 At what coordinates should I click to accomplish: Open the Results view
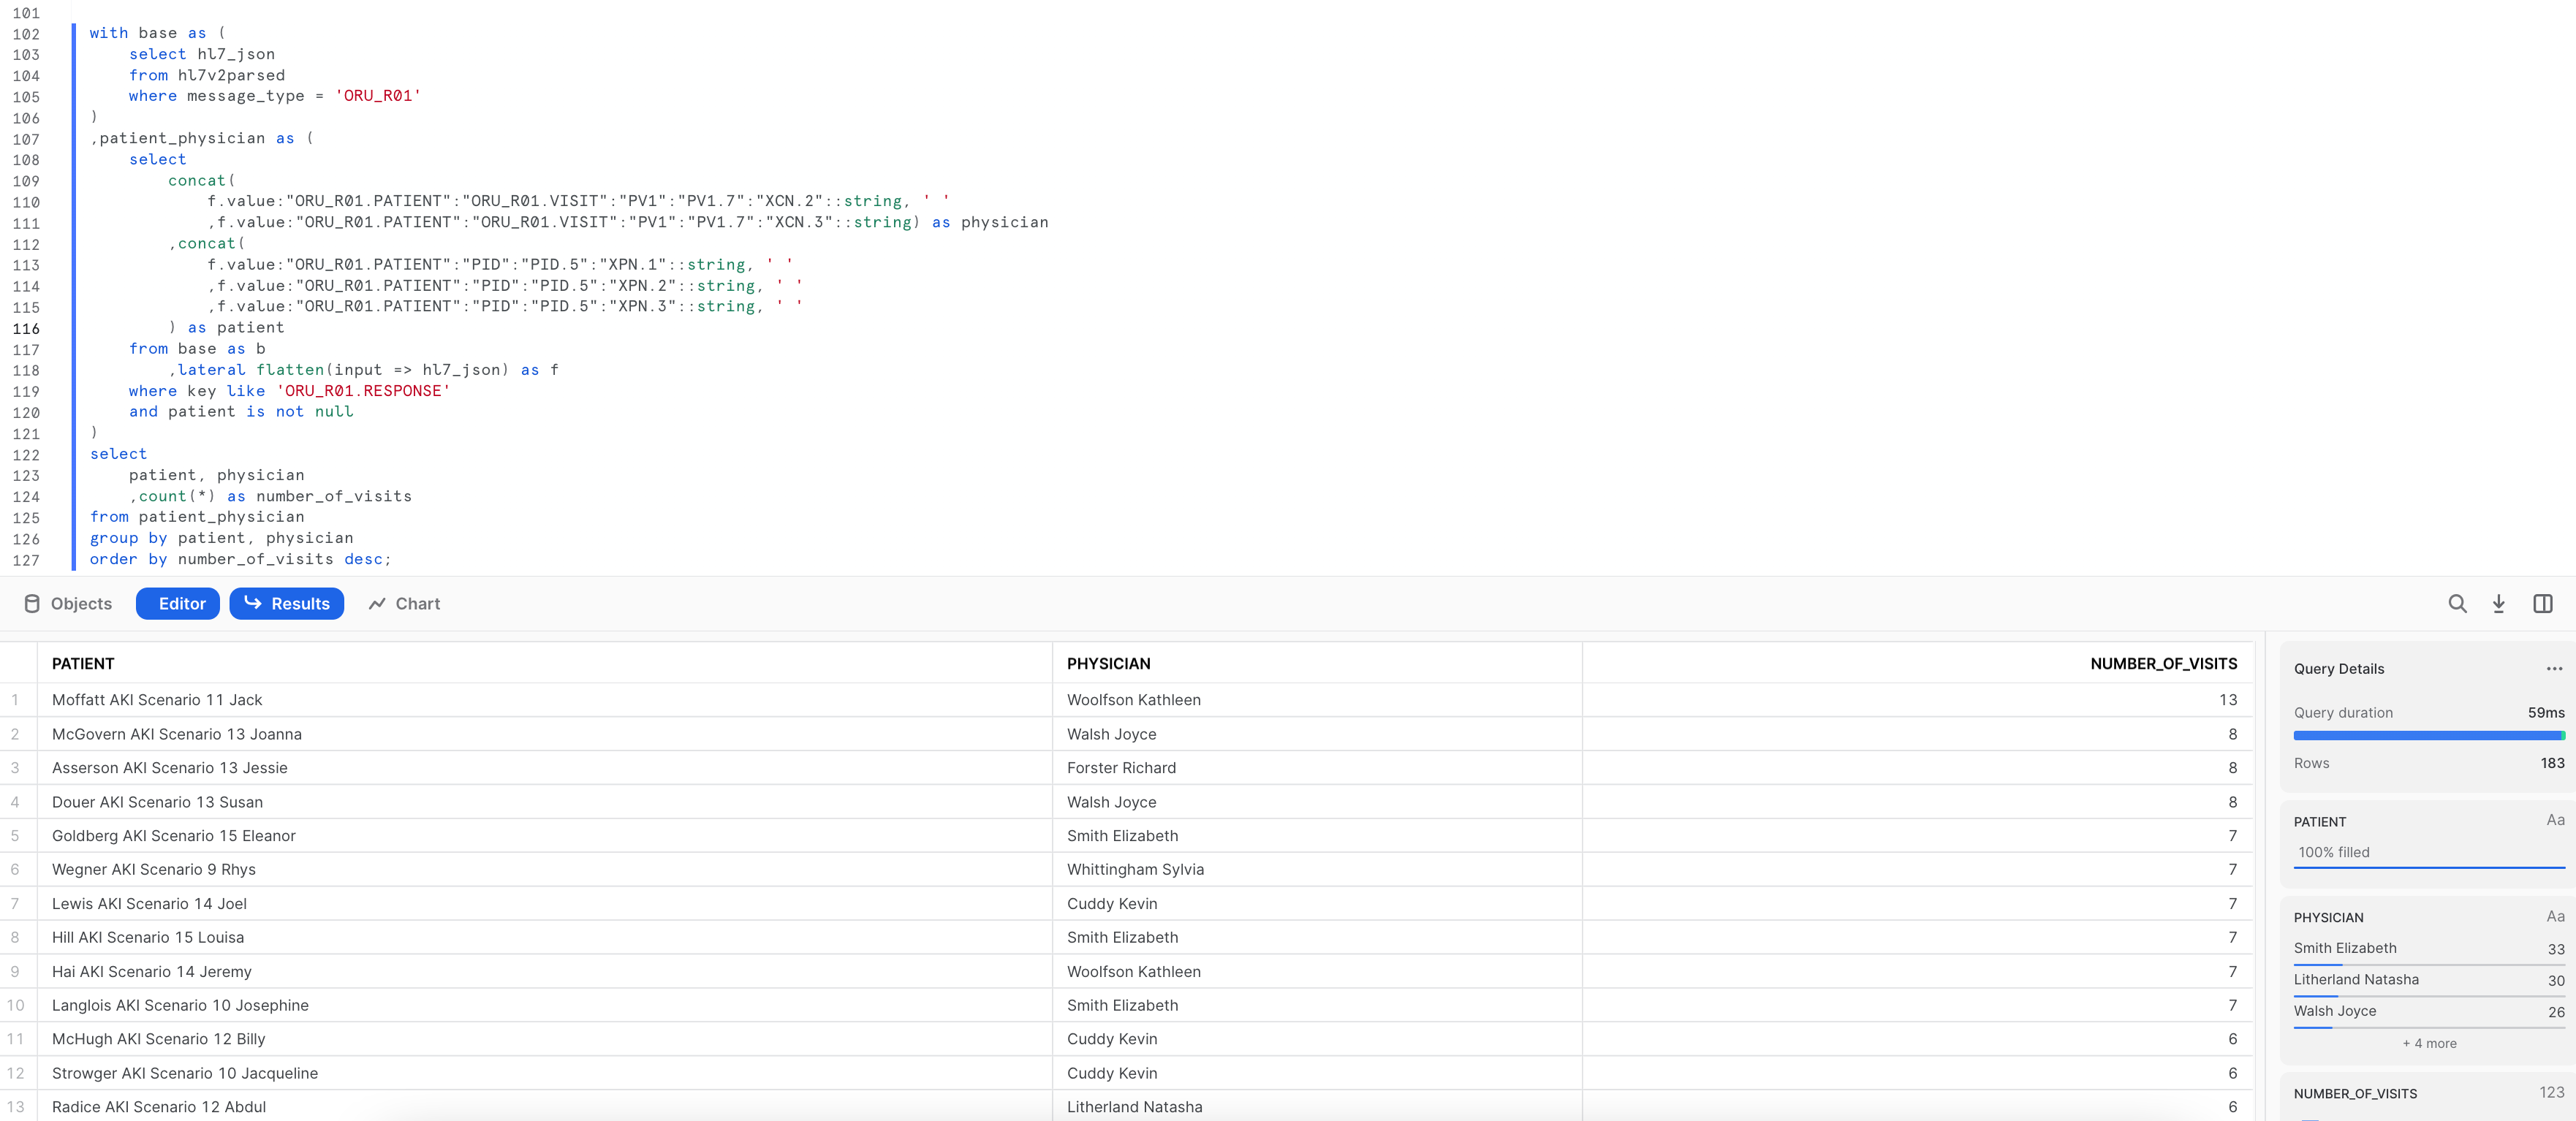pos(287,603)
